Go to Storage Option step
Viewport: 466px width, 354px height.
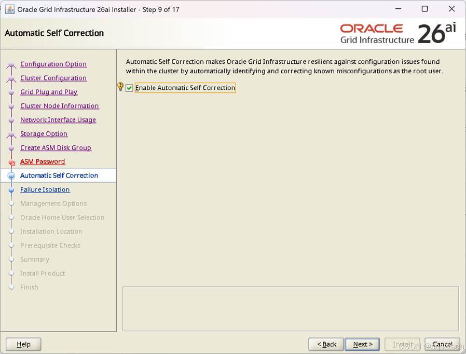click(44, 134)
